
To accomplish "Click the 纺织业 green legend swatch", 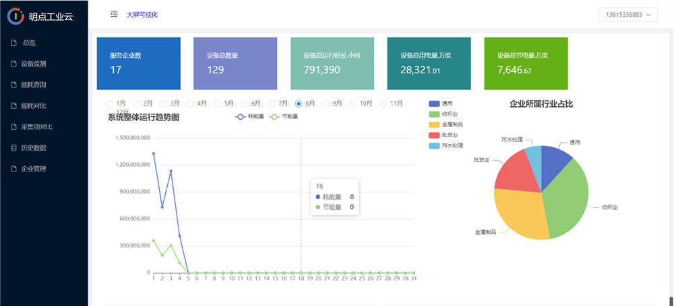I will pyautogui.click(x=434, y=114).
